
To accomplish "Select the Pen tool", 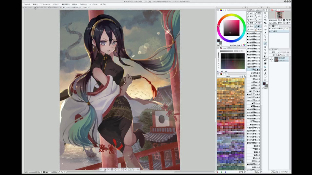I will (x=265, y=37).
